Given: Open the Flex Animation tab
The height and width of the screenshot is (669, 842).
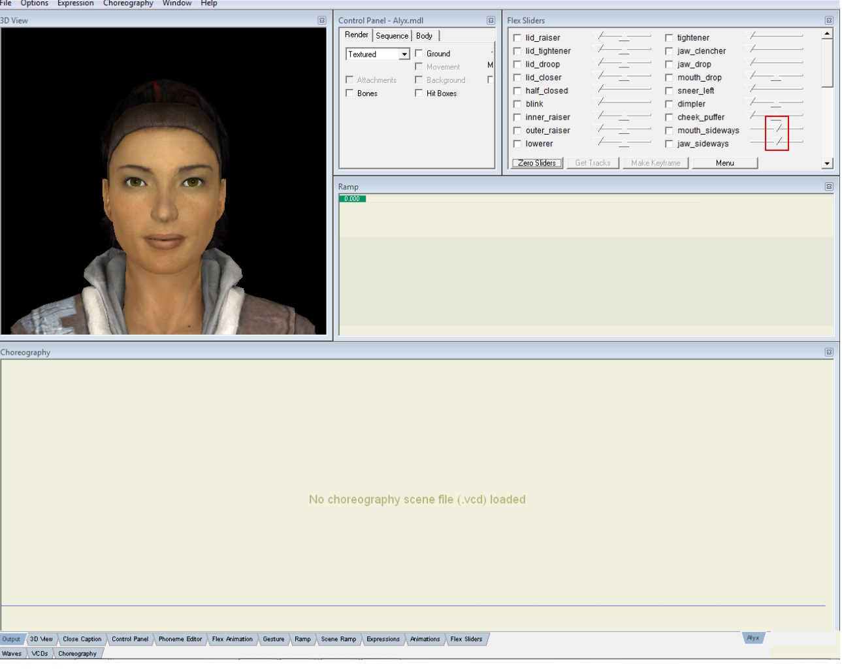Looking at the screenshot, I should pos(232,639).
